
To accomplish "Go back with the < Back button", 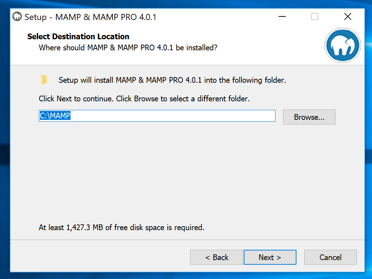I will (x=216, y=257).
